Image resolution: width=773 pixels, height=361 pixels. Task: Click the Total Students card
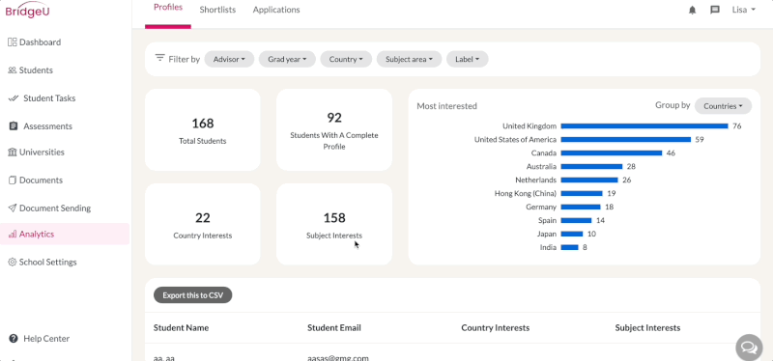click(x=203, y=130)
